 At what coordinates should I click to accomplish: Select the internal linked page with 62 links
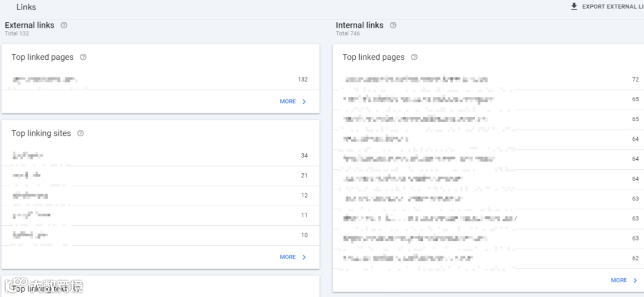click(407, 258)
